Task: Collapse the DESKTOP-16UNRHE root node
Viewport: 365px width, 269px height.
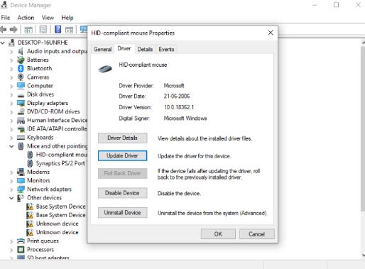Action: (x=3, y=43)
